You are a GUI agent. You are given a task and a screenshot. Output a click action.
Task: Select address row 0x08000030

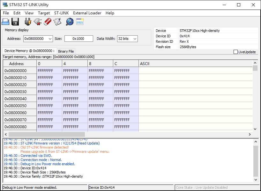20,92
